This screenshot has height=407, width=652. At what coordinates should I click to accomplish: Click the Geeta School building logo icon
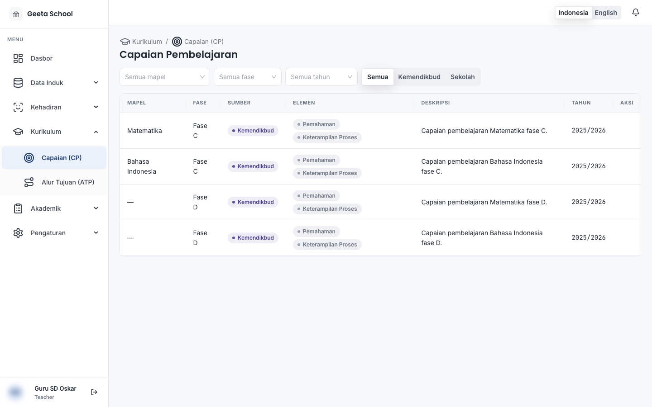(16, 14)
